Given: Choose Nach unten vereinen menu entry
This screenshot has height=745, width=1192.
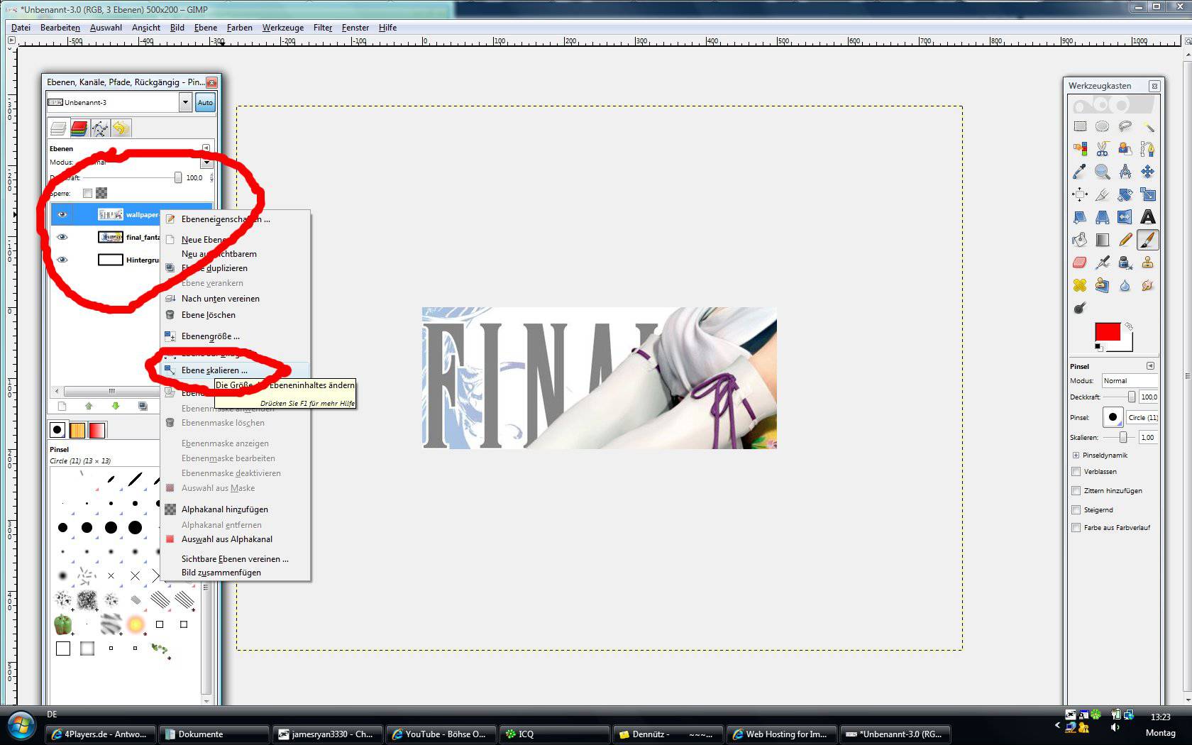Looking at the screenshot, I should click(236, 299).
